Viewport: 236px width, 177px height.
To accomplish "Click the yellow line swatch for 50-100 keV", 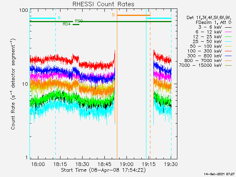I will click(x=228, y=46).
